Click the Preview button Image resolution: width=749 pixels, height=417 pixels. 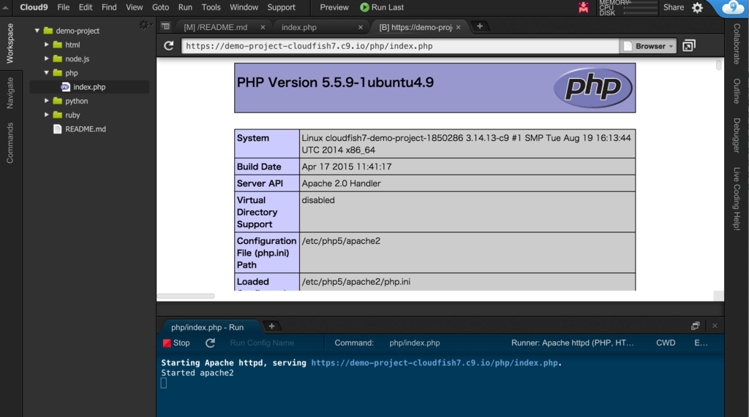click(x=334, y=7)
